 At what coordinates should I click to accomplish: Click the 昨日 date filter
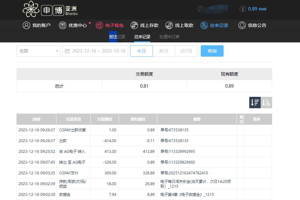[x=164, y=51]
